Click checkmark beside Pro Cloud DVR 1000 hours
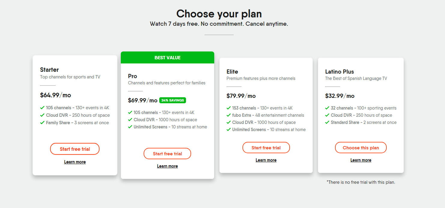445x208 pixels. (x=130, y=120)
